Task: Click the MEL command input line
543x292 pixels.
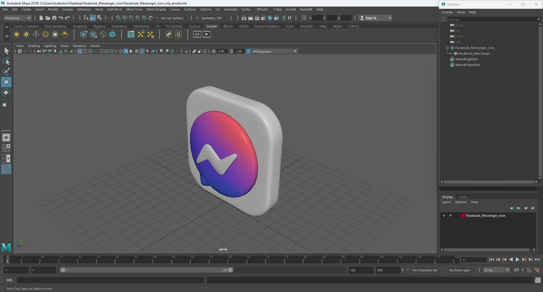Action: click(111, 280)
